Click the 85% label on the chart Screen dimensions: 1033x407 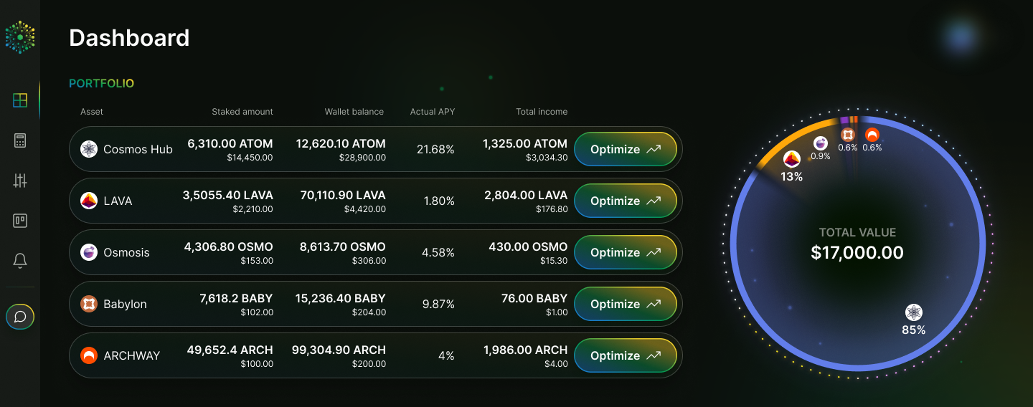[914, 330]
